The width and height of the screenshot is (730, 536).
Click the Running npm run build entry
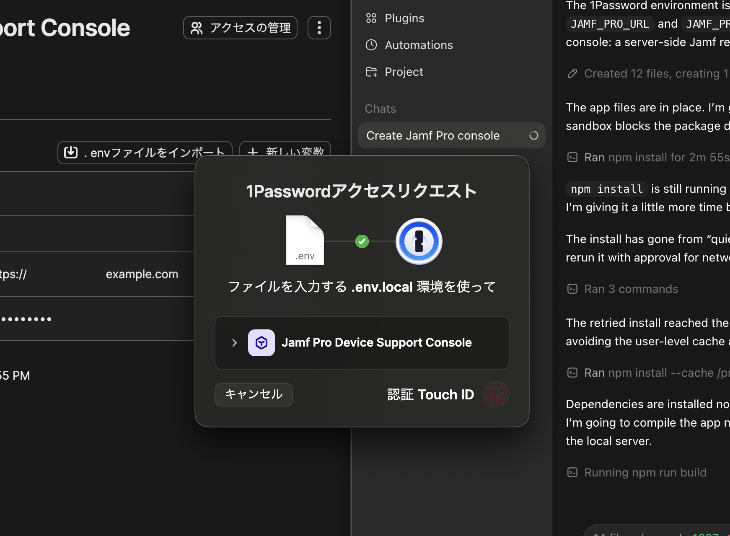click(645, 472)
